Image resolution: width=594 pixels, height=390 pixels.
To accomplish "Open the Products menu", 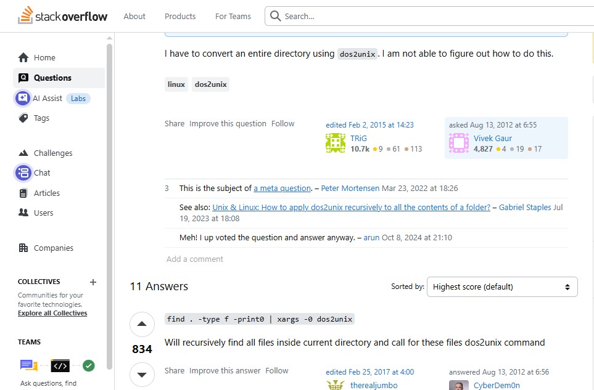I will pyautogui.click(x=180, y=16).
